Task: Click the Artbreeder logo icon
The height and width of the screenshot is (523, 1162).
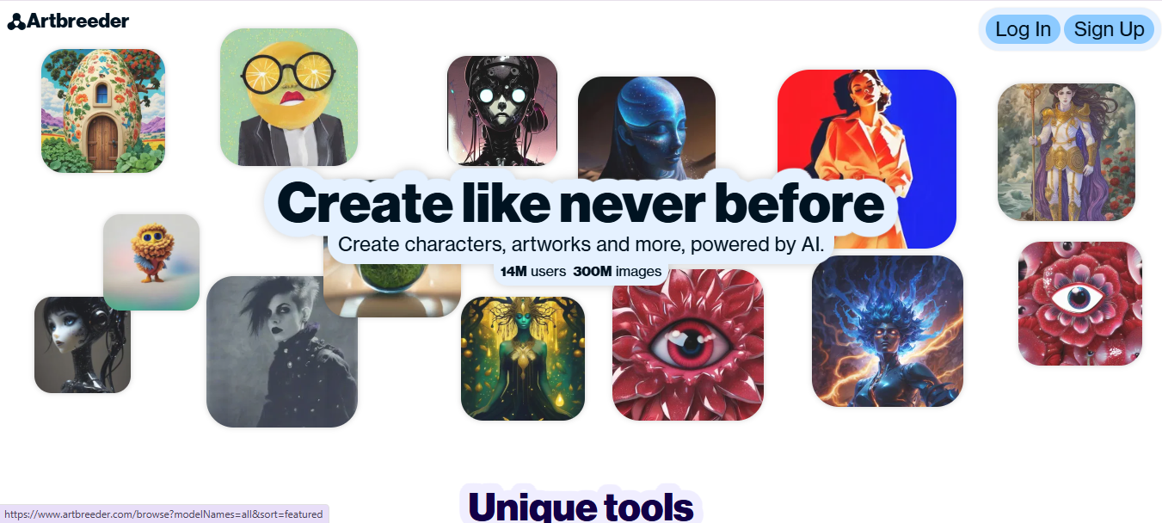Action: pyautogui.click(x=16, y=22)
